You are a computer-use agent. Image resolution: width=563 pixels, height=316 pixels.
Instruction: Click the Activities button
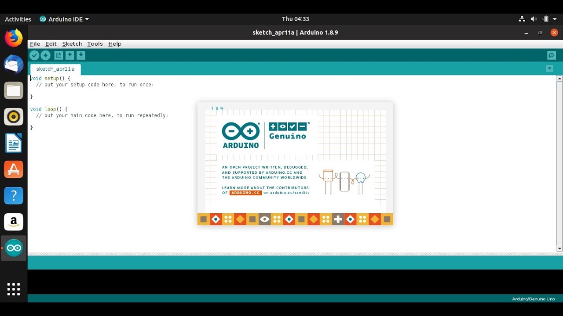point(18,19)
